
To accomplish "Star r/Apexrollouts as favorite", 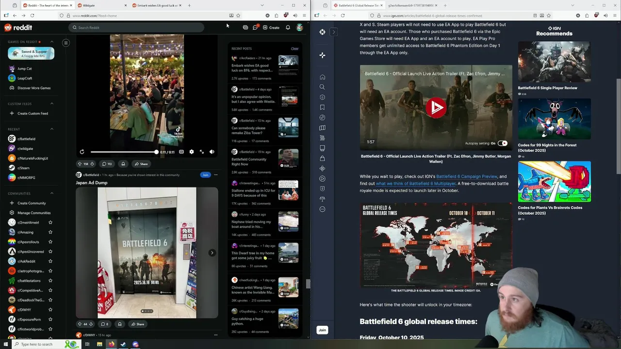I will point(50,242).
